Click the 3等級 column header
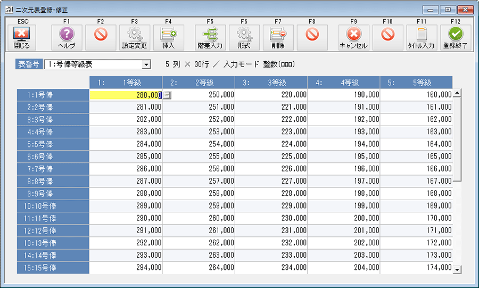Viewport: 479px width, 288px height. pos(271,83)
